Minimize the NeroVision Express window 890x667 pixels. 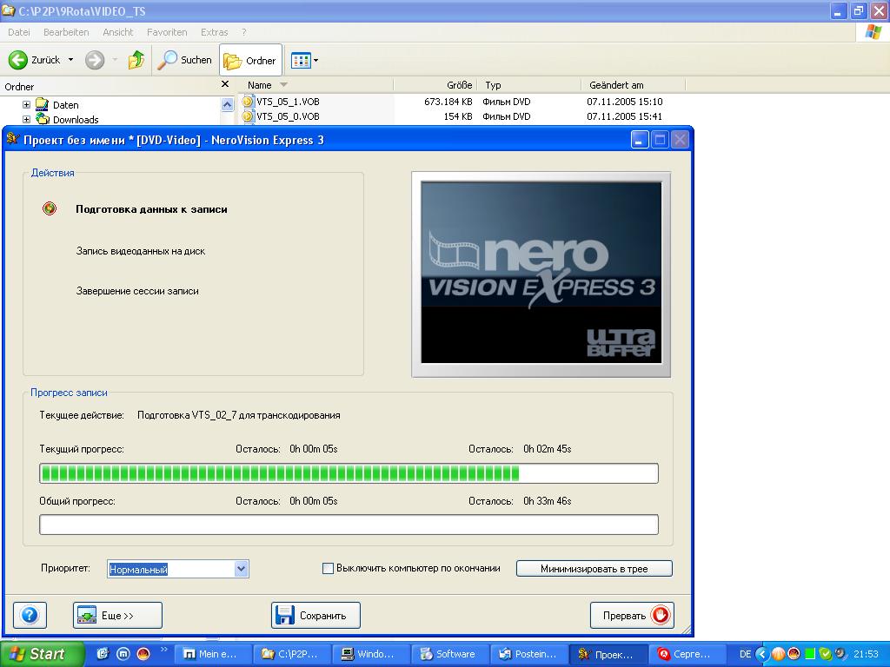[640, 140]
